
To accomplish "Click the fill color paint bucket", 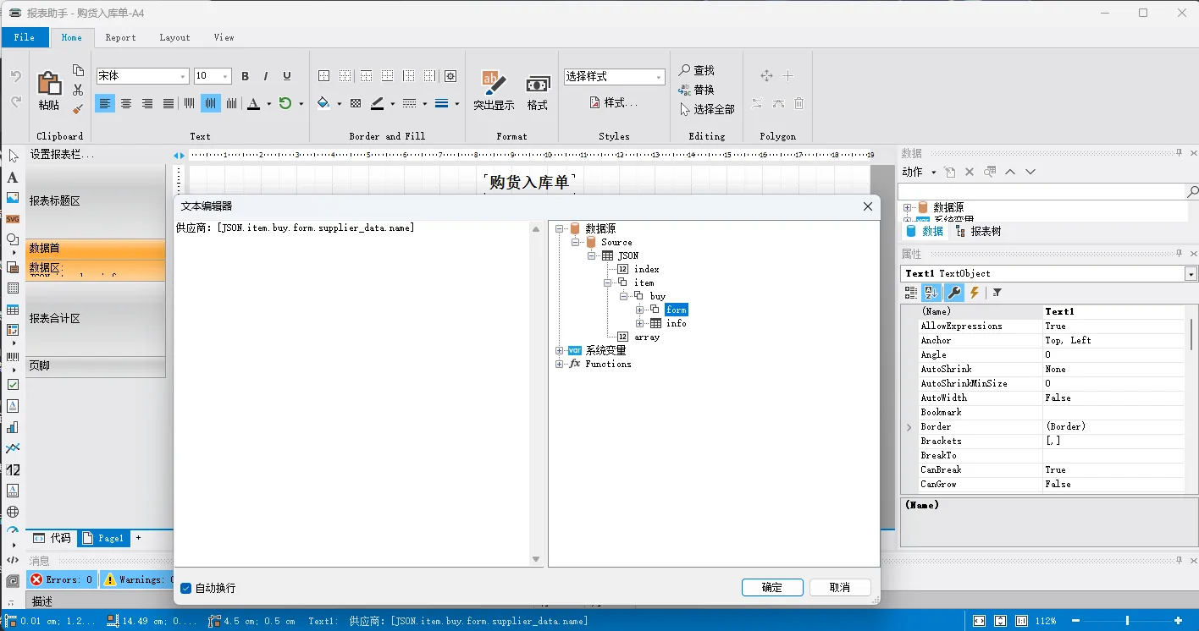I will pos(323,103).
